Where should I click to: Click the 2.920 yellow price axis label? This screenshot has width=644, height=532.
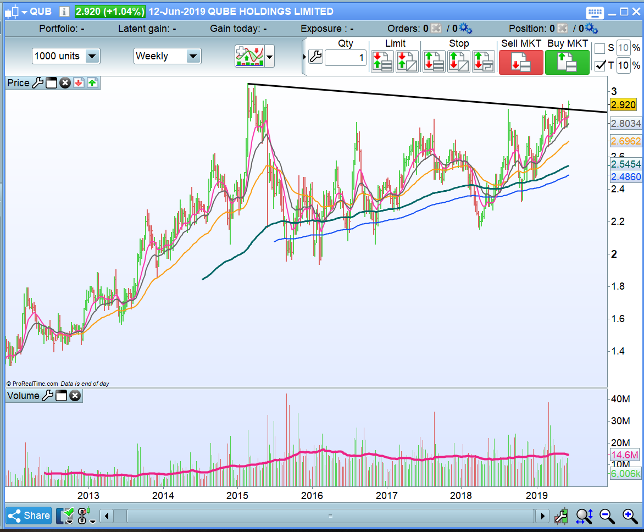pos(623,105)
